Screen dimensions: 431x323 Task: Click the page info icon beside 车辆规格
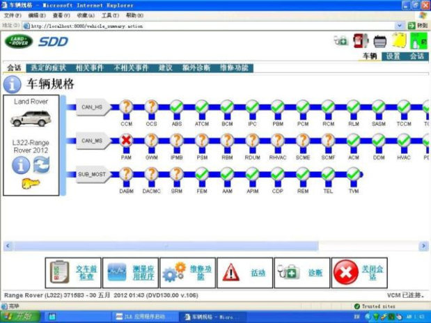(13, 84)
